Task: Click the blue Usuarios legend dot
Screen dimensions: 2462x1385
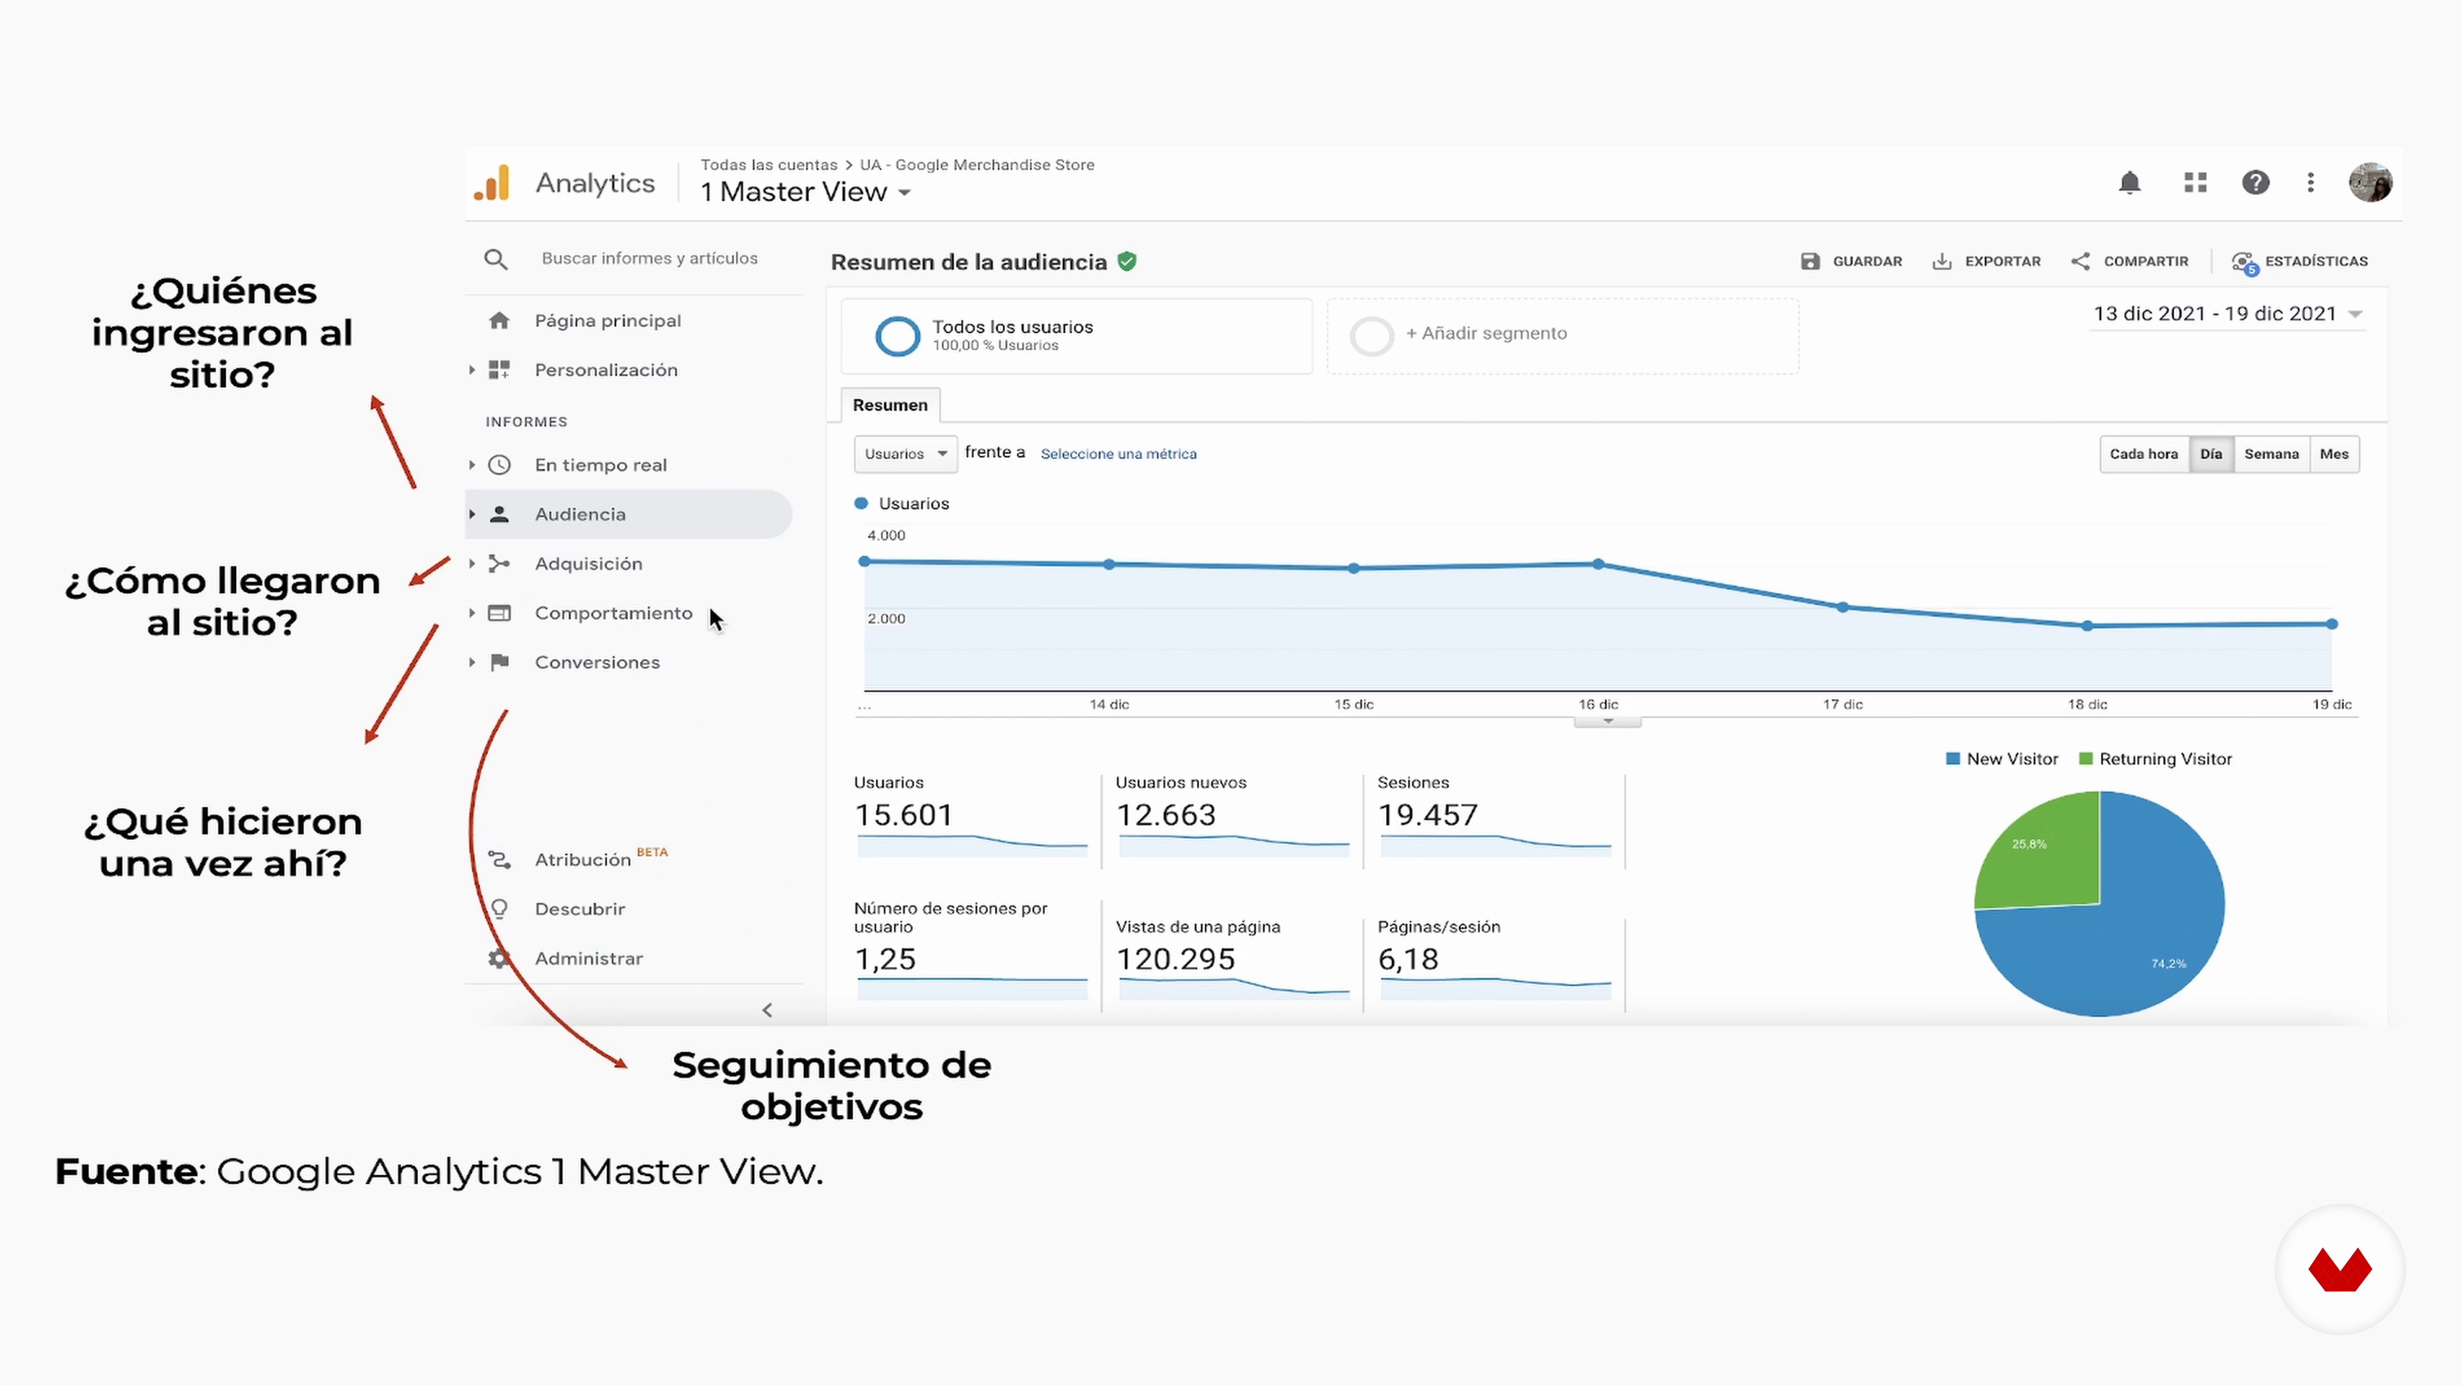Action: tap(861, 504)
